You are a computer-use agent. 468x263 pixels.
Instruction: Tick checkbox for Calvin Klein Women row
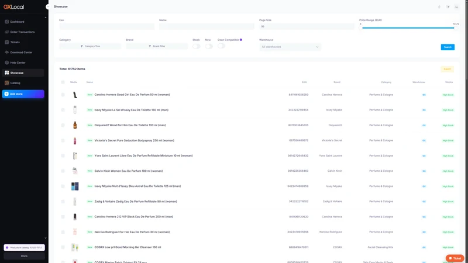(63, 171)
